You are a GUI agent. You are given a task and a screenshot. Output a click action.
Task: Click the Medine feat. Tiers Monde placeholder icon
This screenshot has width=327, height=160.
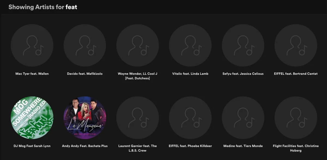pos(243,118)
